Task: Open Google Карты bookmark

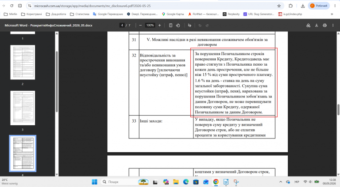Action: pyautogui.click(x=173, y=14)
